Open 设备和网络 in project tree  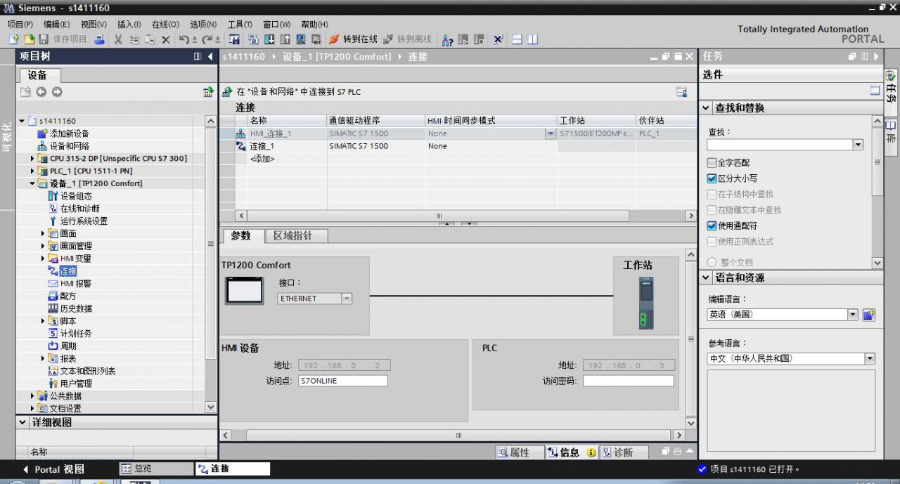coord(69,146)
